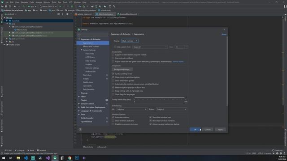Click the help question mark icon in Settings dialog
The image size is (287, 161).
point(80,129)
